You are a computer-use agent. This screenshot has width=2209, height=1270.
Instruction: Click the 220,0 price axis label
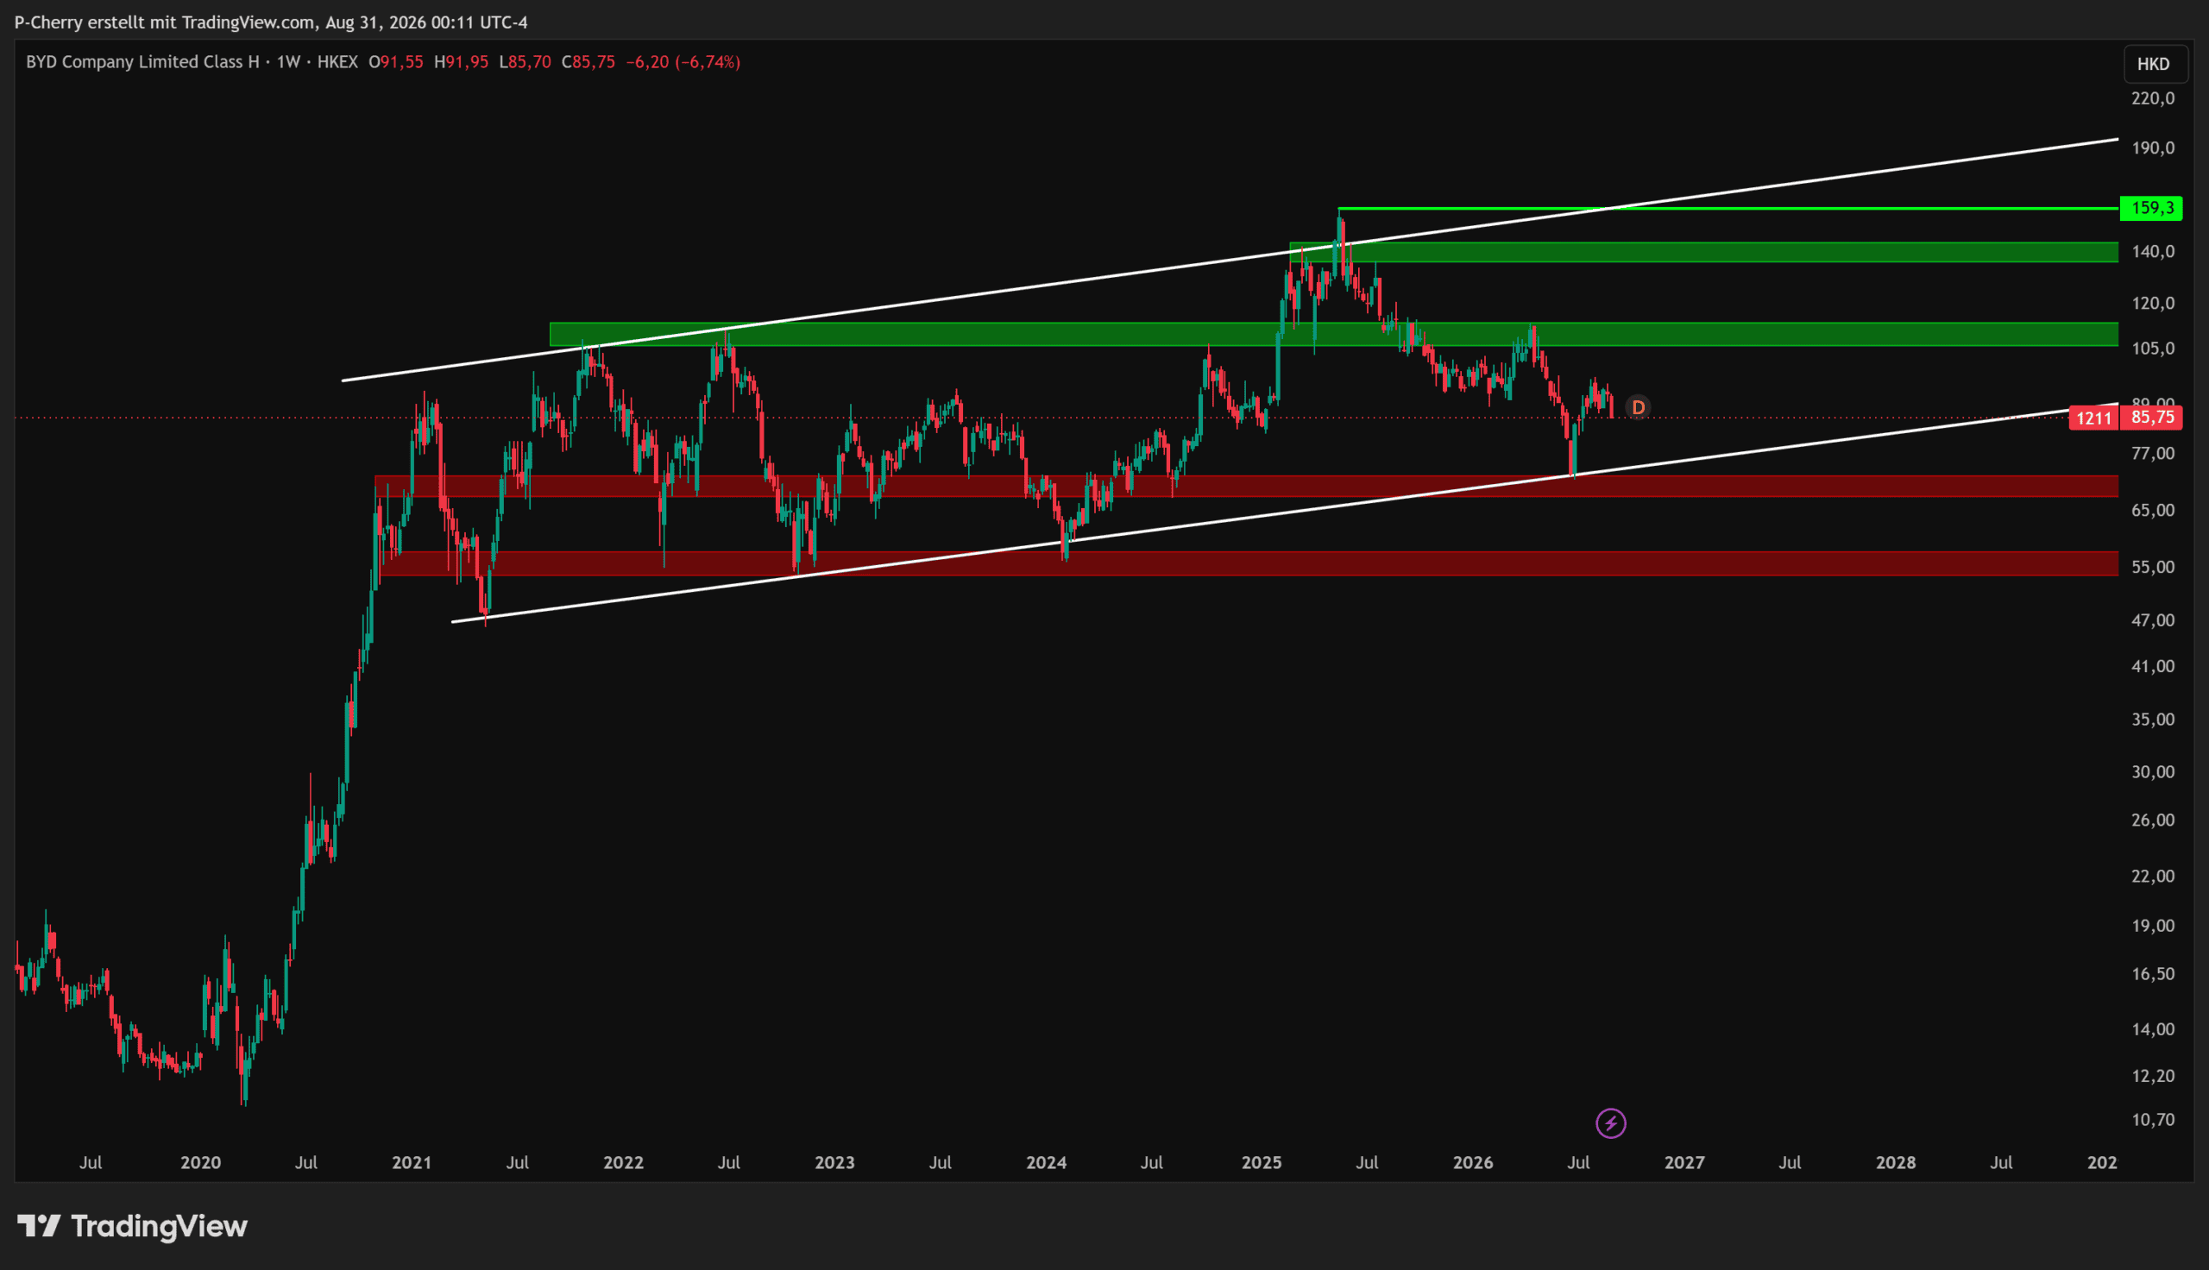click(2153, 97)
